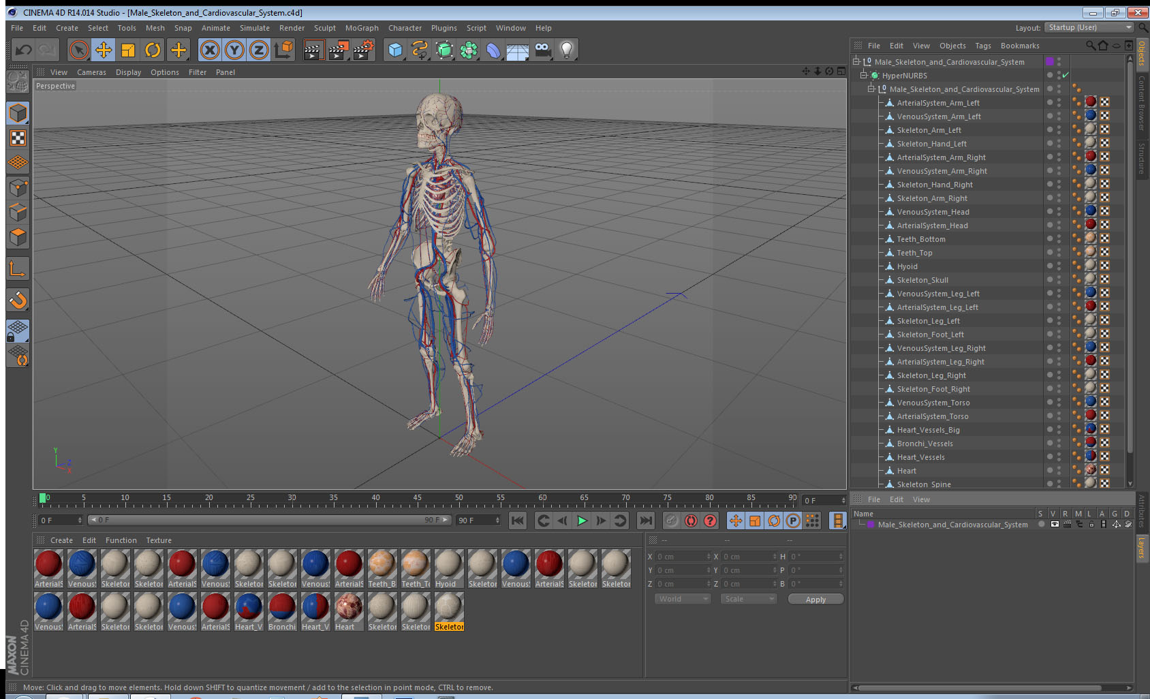This screenshot has width=1150, height=699.
Task: Switch to Model mode in left palette
Action: pos(18,113)
